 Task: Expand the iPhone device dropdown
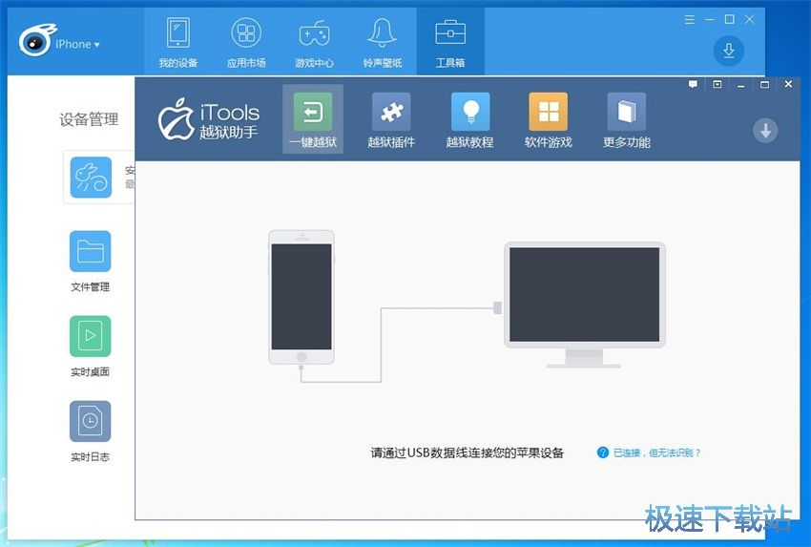(x=77, y=45)
